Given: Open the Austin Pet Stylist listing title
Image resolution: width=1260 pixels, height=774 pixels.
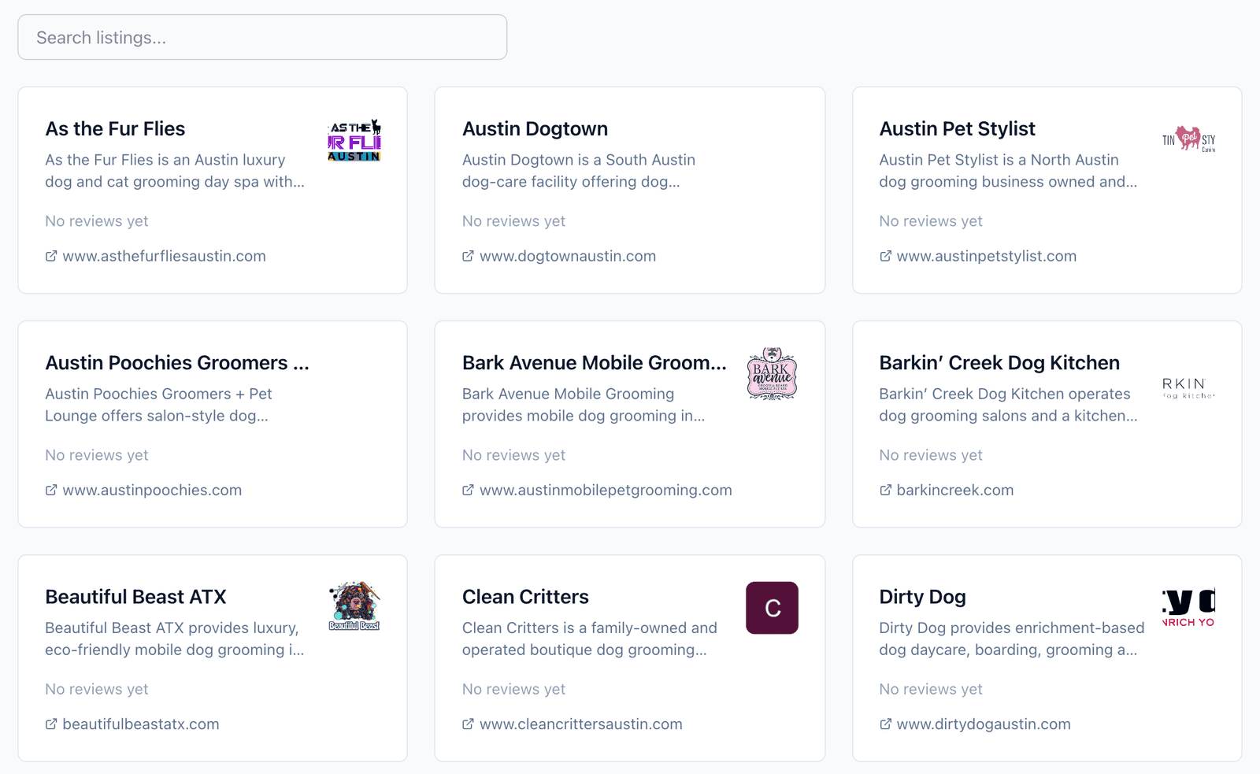Looking at the screenshot, I should click(957, 128).
